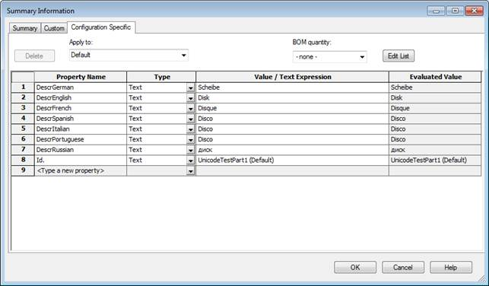The image size is (489, 286).
Task: Select the DescrPortuguese property name cell
Action: pyautogui.click(x=81, y=139)
